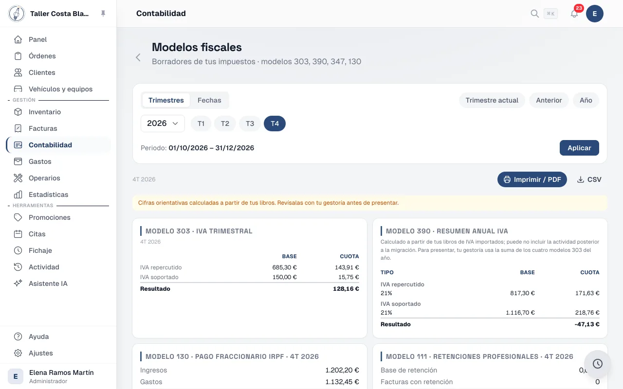Screen dimensions: 623x389
Task: Choose the Año period preset
Action: pos(586,100)
